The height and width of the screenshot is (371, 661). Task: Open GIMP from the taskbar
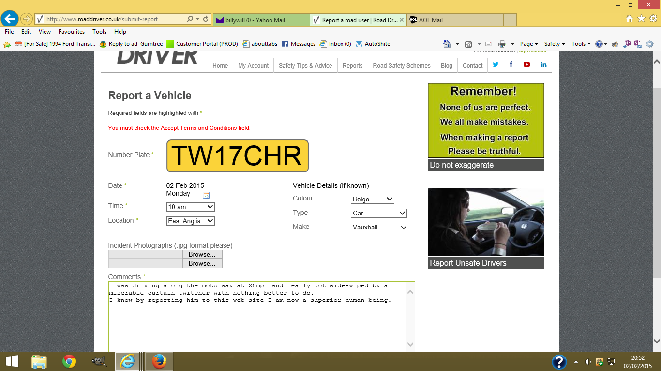point(99,361)
